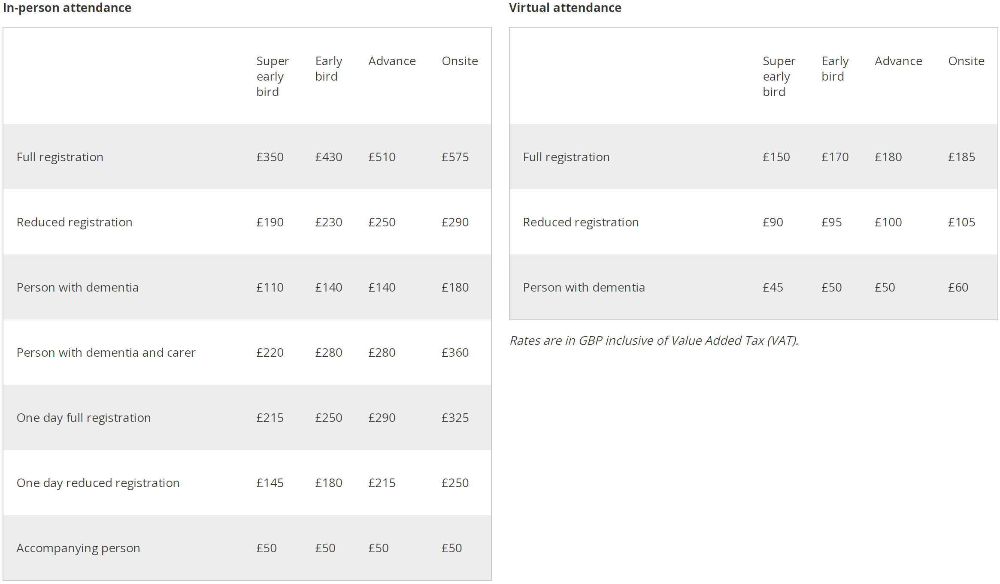Click the Virtual attendance heading

[565, 8]
